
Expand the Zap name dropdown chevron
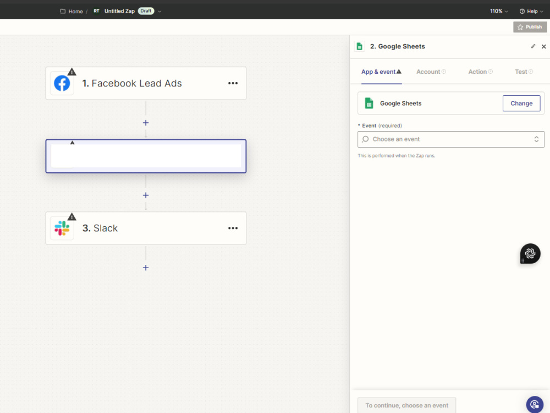click(159, 11)
